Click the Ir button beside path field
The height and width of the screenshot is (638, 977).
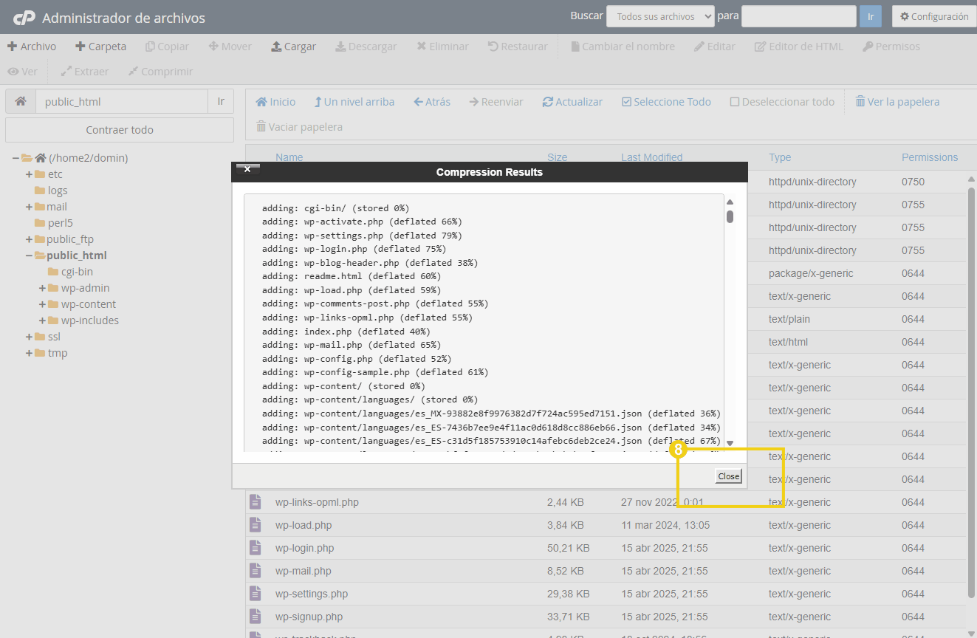click(221, 102)
